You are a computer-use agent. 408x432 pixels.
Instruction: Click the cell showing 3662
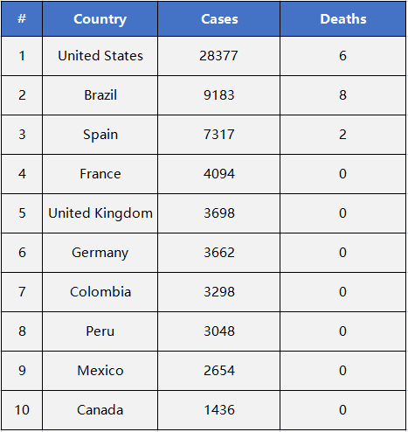pyautogui.click(x=219, y=253)
